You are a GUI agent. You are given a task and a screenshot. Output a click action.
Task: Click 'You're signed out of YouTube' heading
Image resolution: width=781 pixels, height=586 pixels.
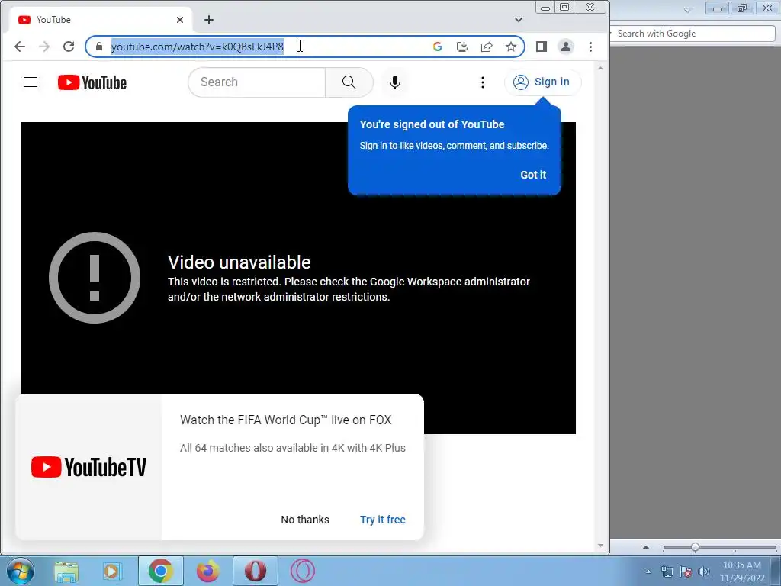tap(432, 124)
